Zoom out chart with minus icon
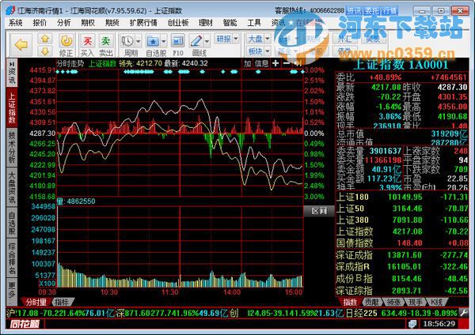Screen dimensions: 475x335 coord(287,63)
